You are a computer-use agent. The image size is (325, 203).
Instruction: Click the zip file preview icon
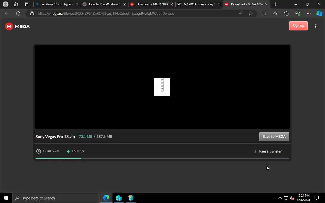[162, 87]
